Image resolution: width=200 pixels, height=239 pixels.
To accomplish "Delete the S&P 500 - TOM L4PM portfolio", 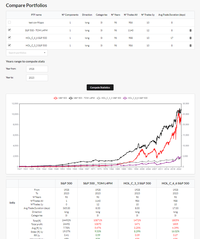I will point(190,30).
